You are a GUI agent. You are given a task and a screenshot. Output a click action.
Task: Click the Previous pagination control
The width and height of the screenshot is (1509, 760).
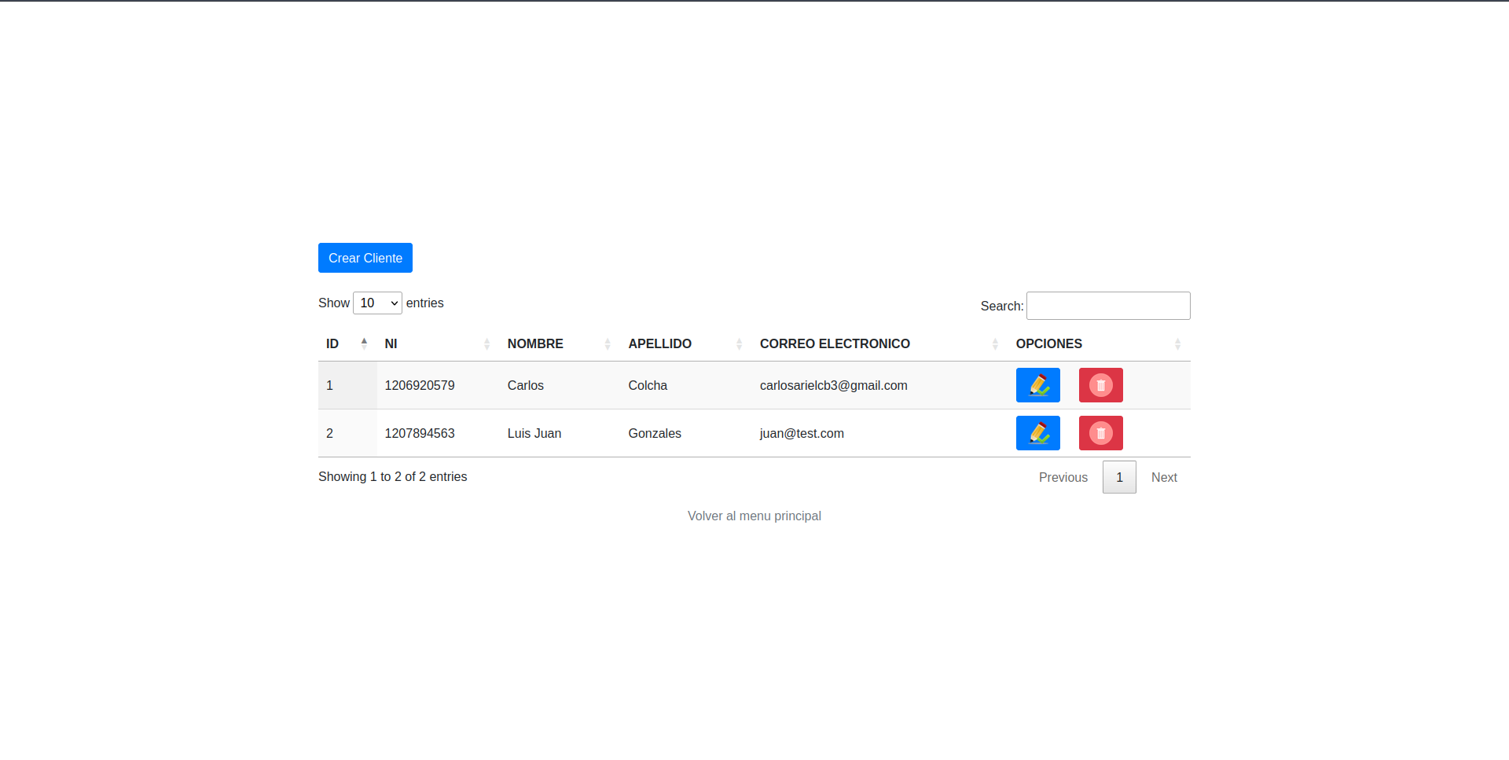click(1063, 477)
